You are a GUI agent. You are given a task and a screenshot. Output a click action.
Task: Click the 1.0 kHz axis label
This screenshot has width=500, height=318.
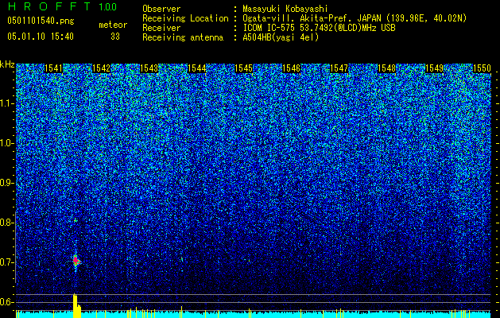point(7,143)
